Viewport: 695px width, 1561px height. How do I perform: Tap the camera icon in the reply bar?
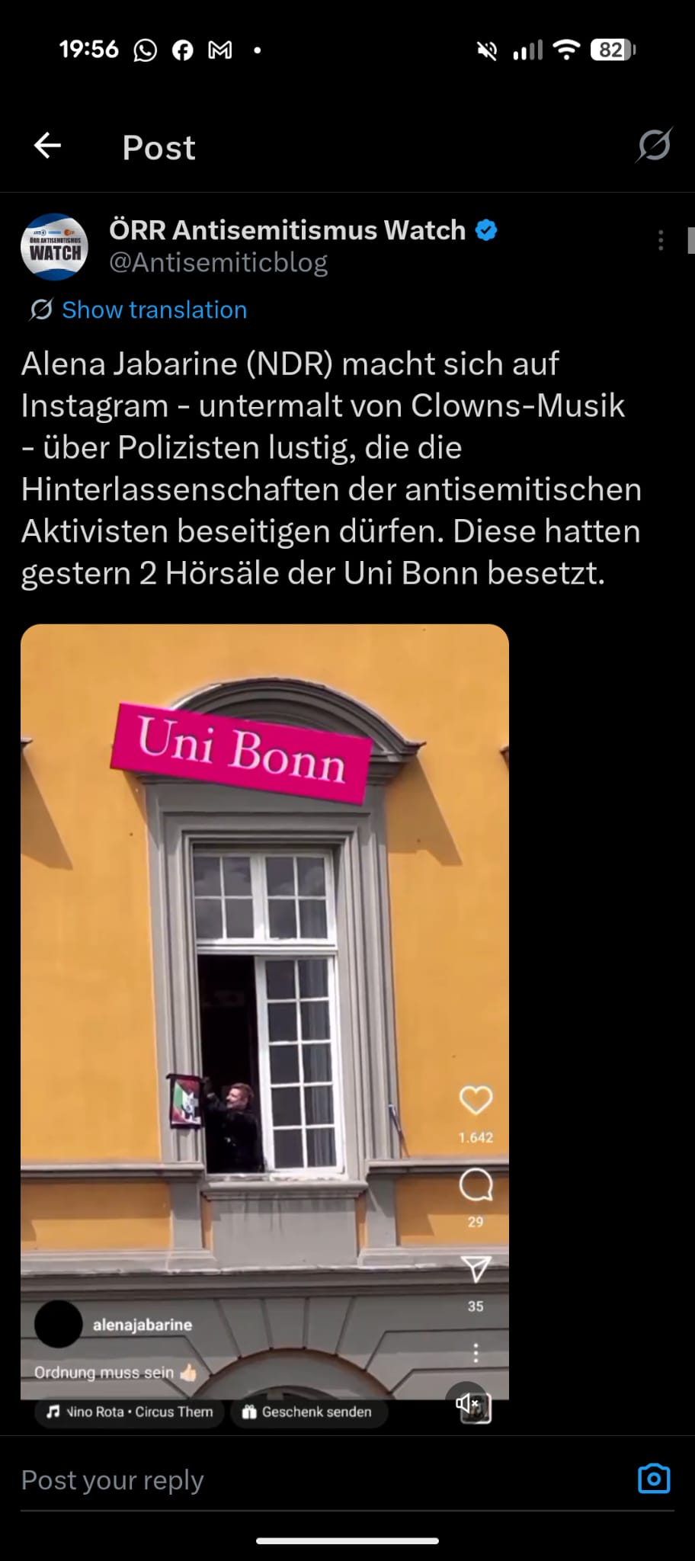pos(654,1479)
